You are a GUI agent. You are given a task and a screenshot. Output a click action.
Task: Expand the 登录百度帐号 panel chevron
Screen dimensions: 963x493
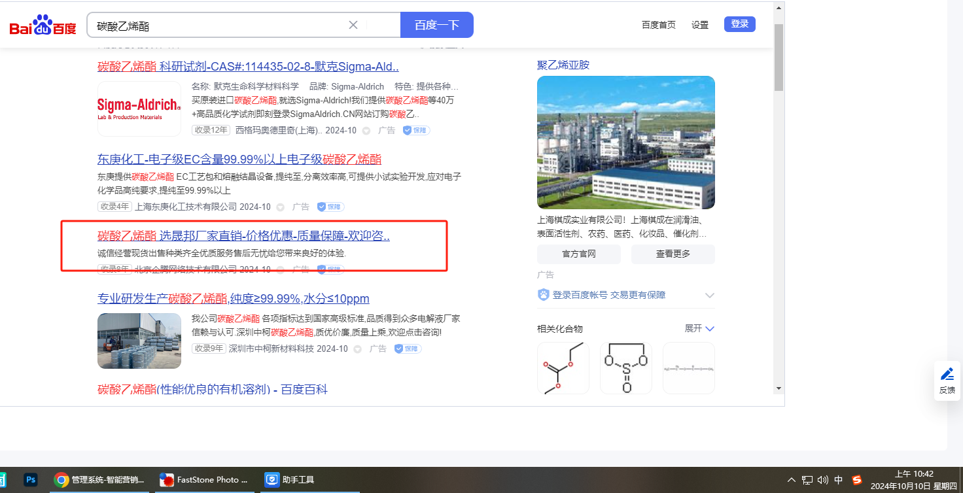point(710,296)
